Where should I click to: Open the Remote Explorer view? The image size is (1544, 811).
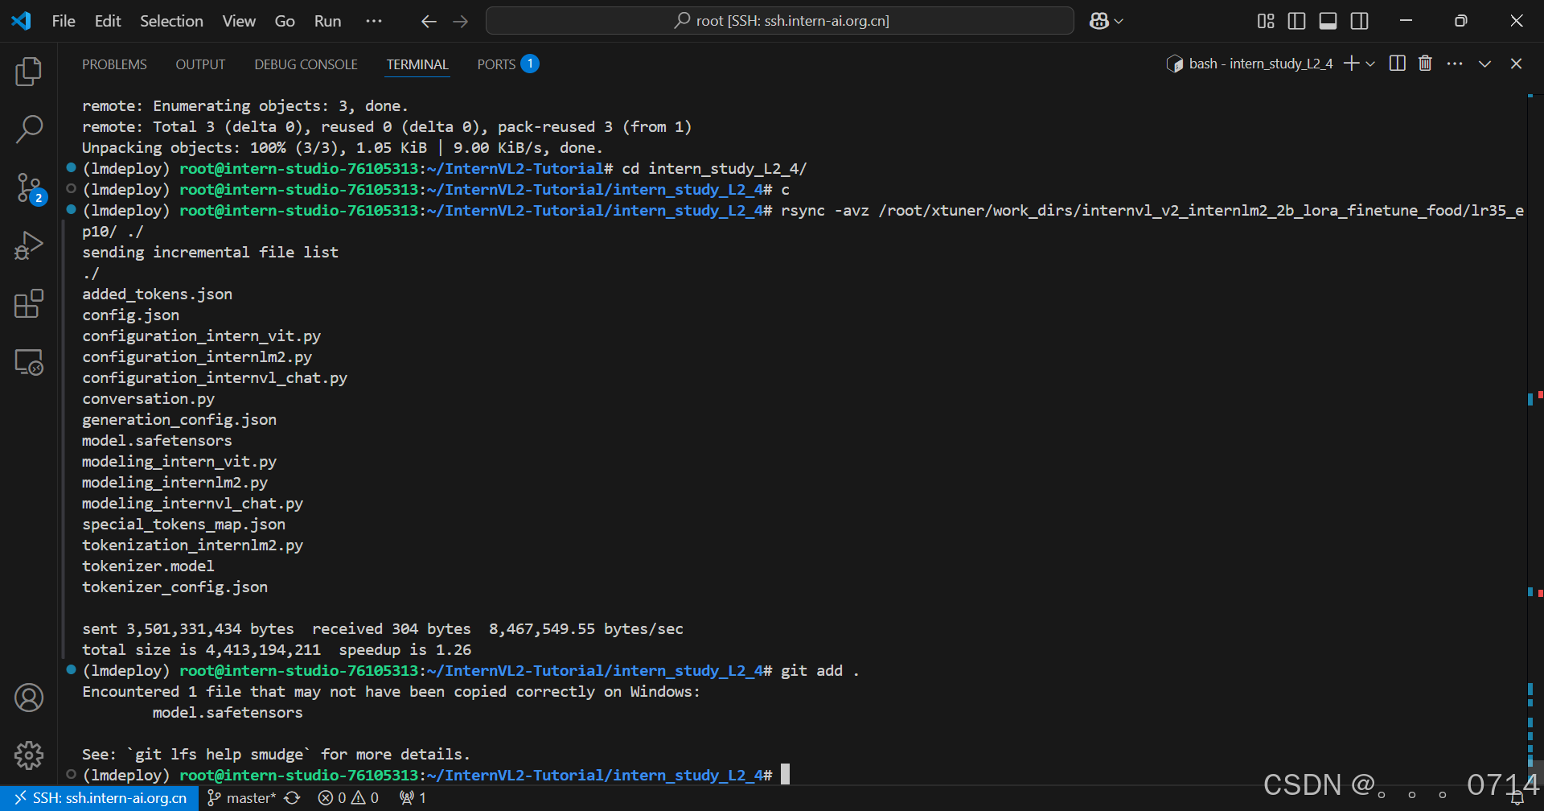pyautogui.click(x=29, y=361)
